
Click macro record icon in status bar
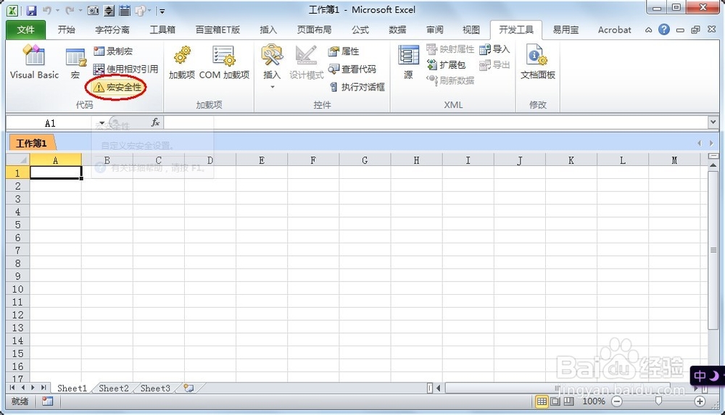click(47, 401)
